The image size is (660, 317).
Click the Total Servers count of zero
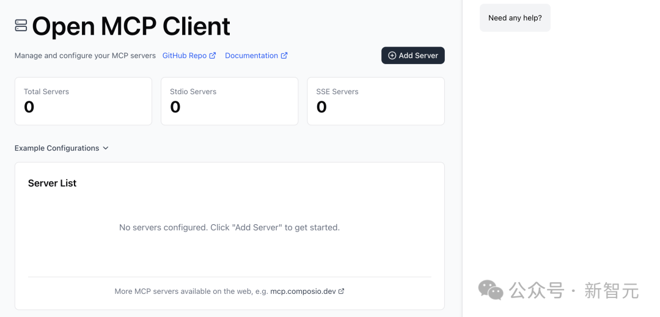coord(29,107)
